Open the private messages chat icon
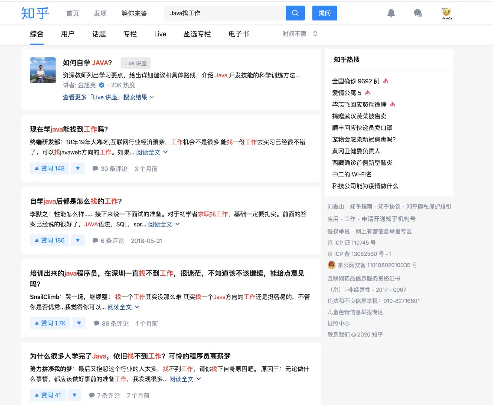The image size is (493, 405). pyautogui.click(x=418, y=13)
